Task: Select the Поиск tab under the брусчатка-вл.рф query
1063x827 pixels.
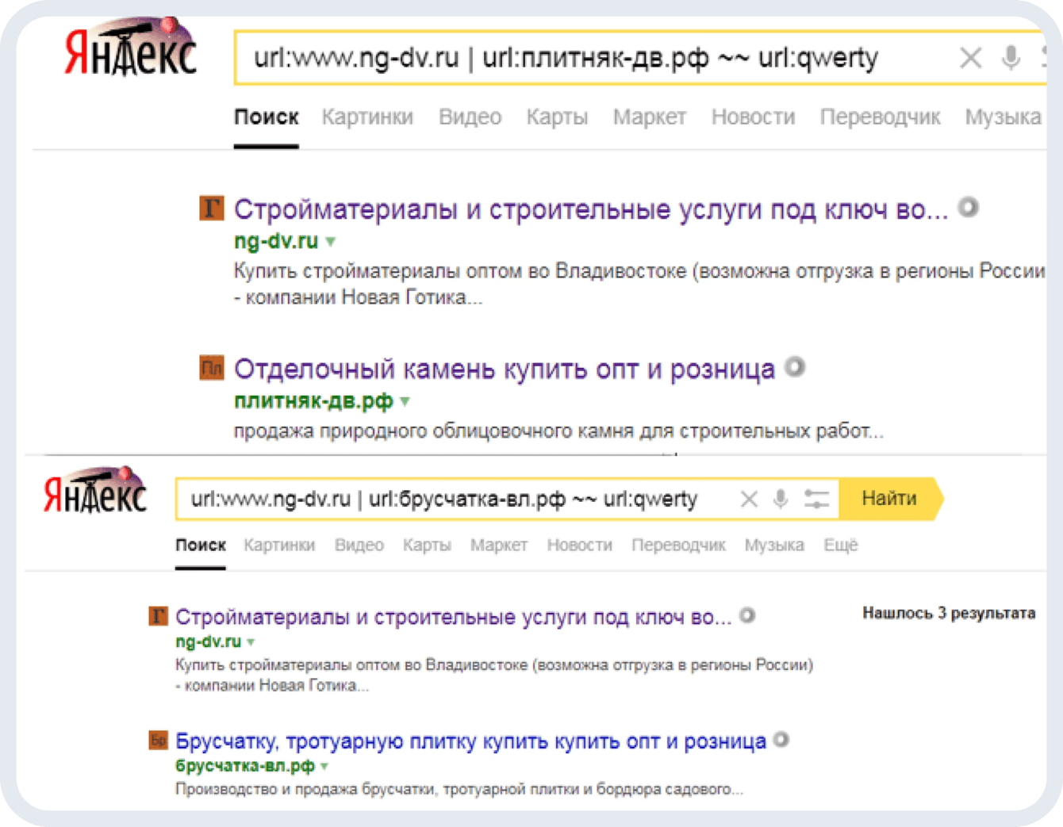Action: tap(201, 546)
